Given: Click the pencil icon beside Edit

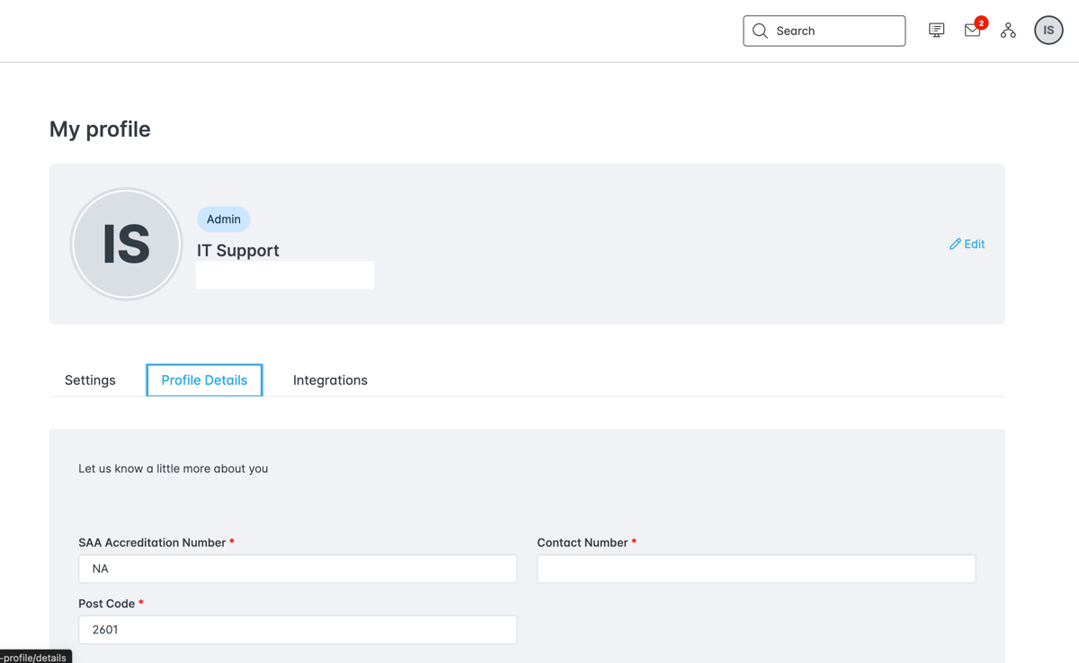Looking at the screenshot, I should pos(955,244).
